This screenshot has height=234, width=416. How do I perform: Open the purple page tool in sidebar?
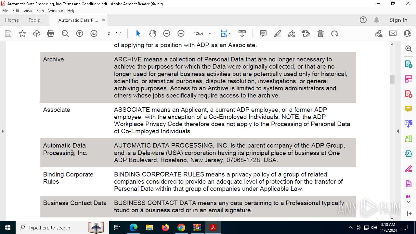point(409,184)
